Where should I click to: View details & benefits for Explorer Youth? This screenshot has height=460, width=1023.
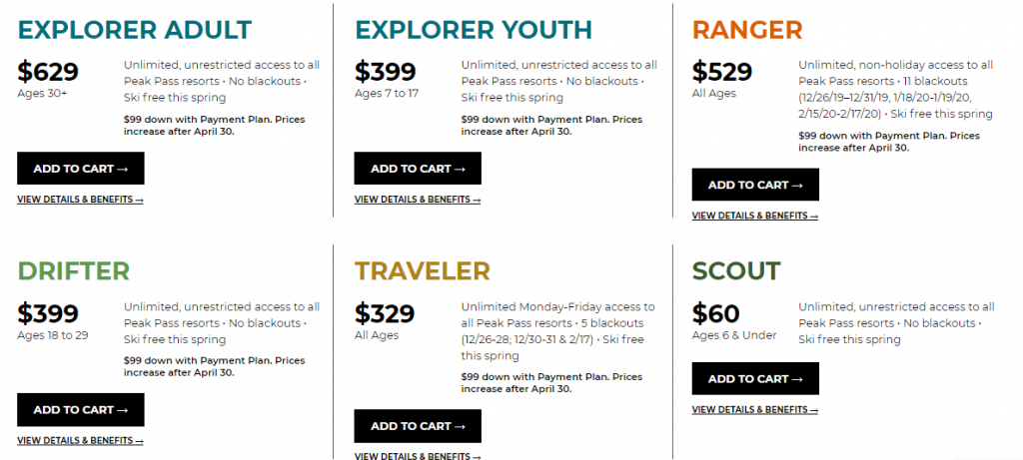point(418,200)
